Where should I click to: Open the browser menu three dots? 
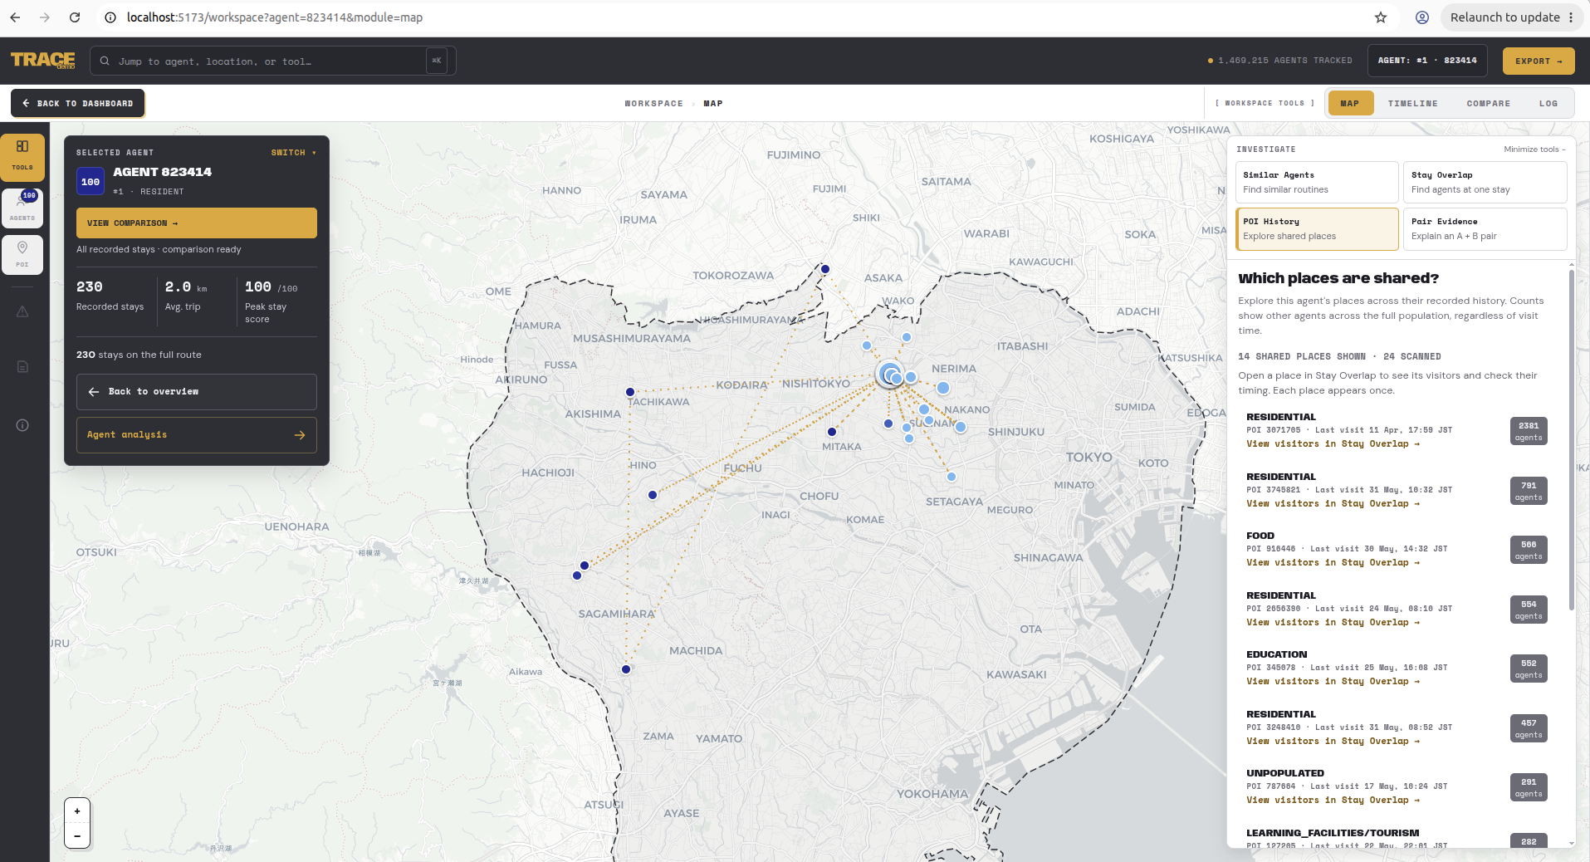[x=1571, y=17]
